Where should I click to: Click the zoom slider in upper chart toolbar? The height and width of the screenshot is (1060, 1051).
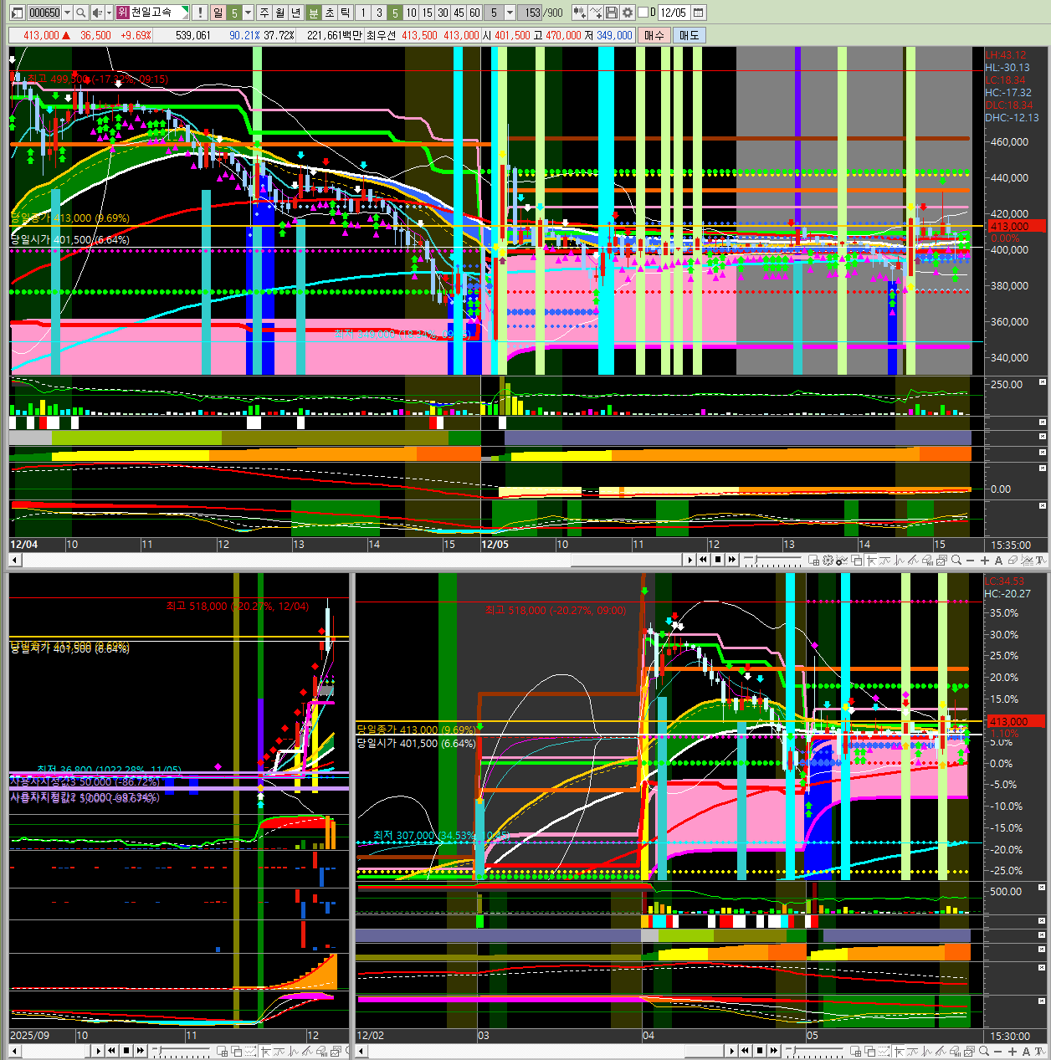pos(772,561)
